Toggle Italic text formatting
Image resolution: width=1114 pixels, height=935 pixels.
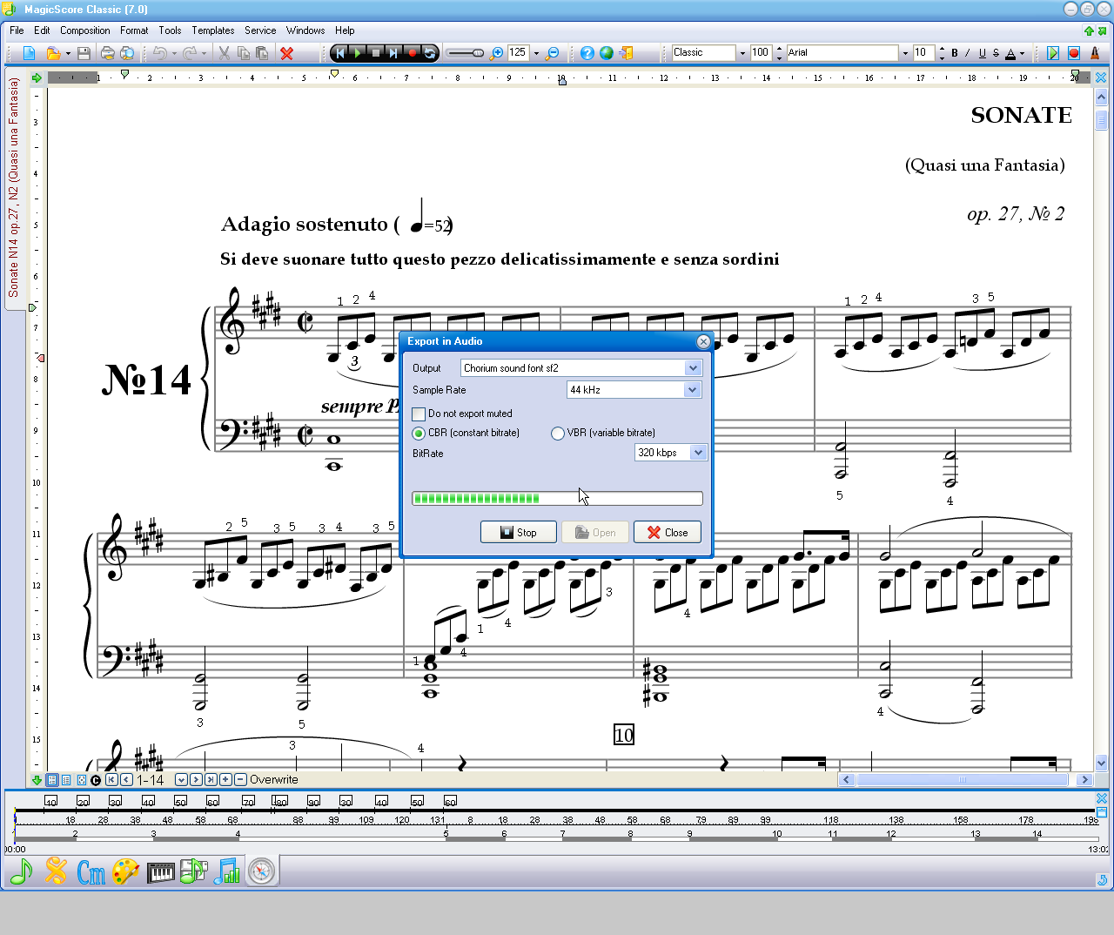pyautogui.click(x=968, y=53)
